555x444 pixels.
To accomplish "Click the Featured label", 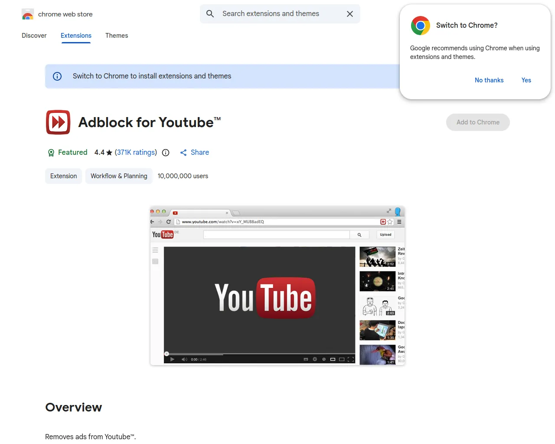I will 73,153.
